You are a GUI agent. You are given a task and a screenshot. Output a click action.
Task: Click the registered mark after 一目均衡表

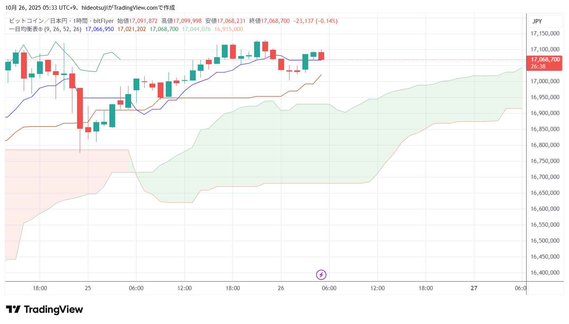coord(40,30)
